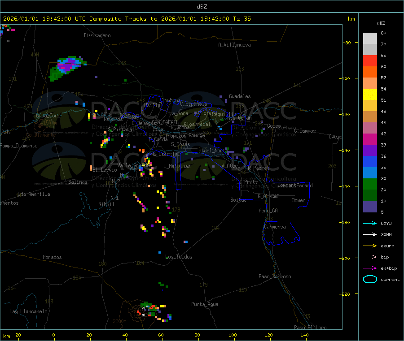Image resolution: width=404 pixels, height=341 pixels.
Task: Click the eburn yellow arrow legend icon
Action: coord(370,246)
